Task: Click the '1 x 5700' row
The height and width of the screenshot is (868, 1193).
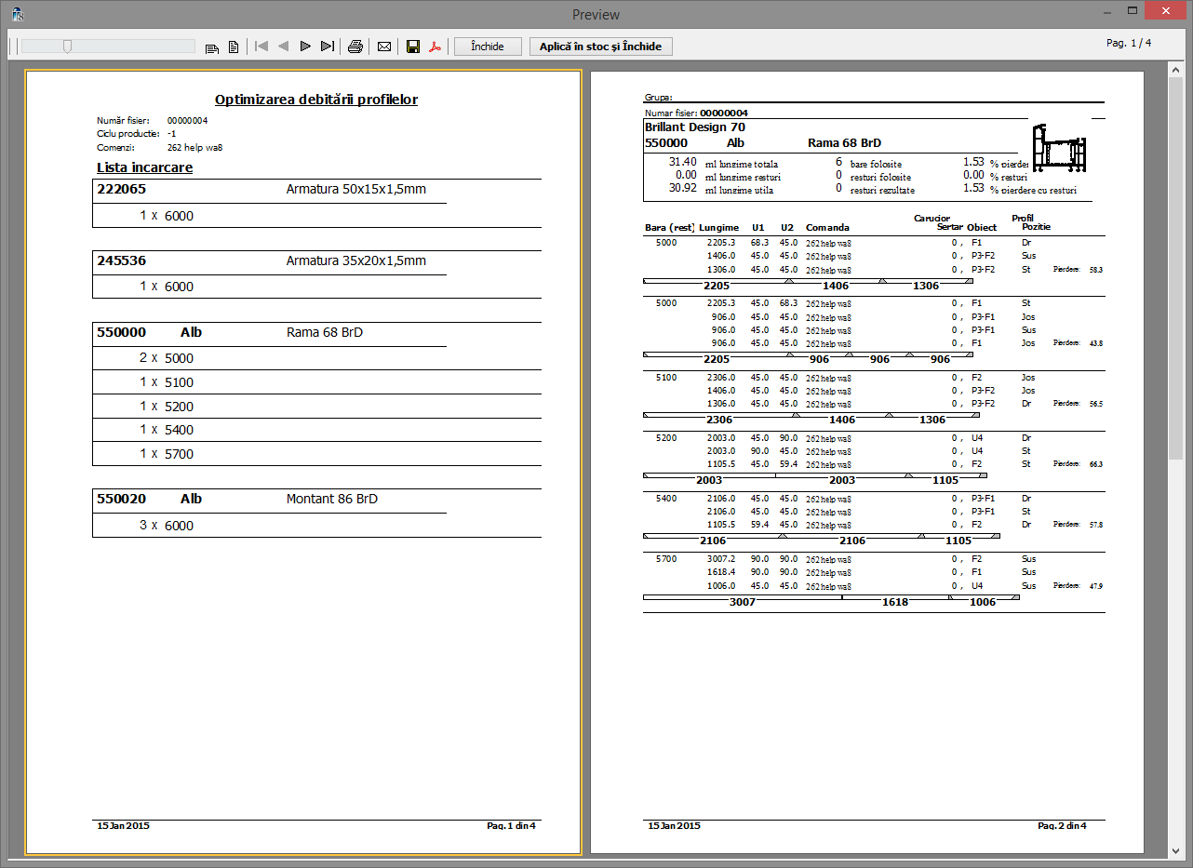Action: click(x=316, y=454)
